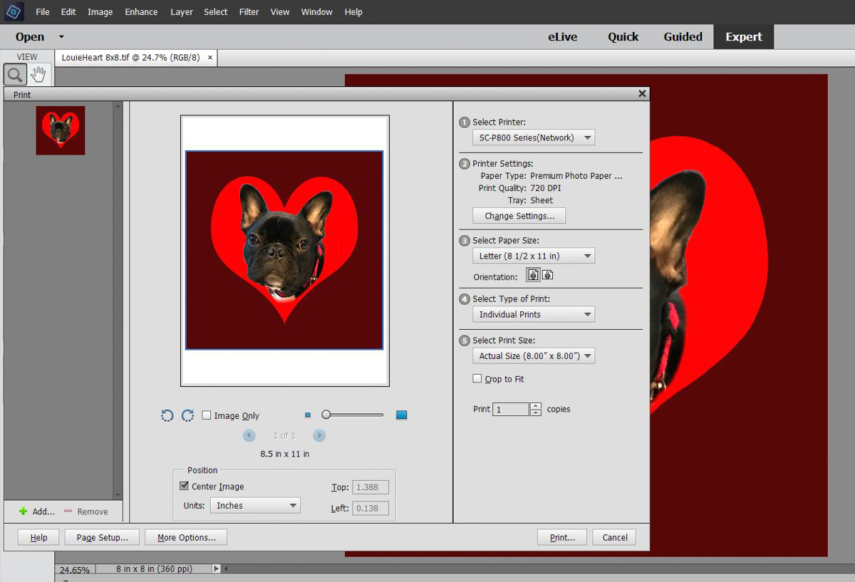
Task: Click the Open button
Action: click(x=30, y=37)
